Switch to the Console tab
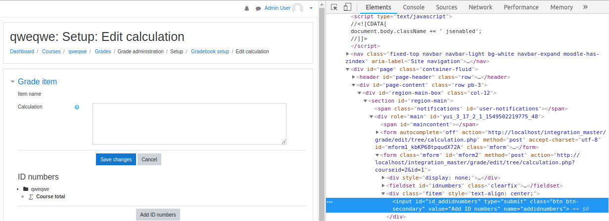Screen dimensions: 609x221 point(414,7)
